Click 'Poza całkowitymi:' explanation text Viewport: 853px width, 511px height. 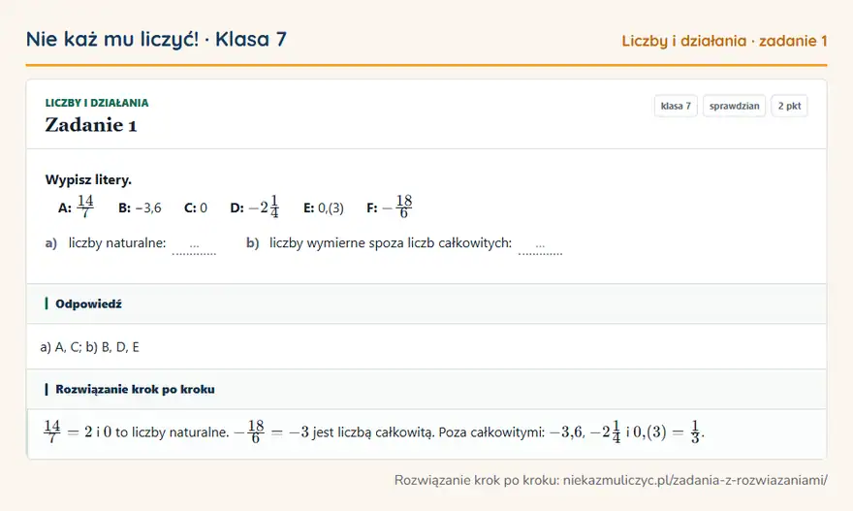click(491, 432)
